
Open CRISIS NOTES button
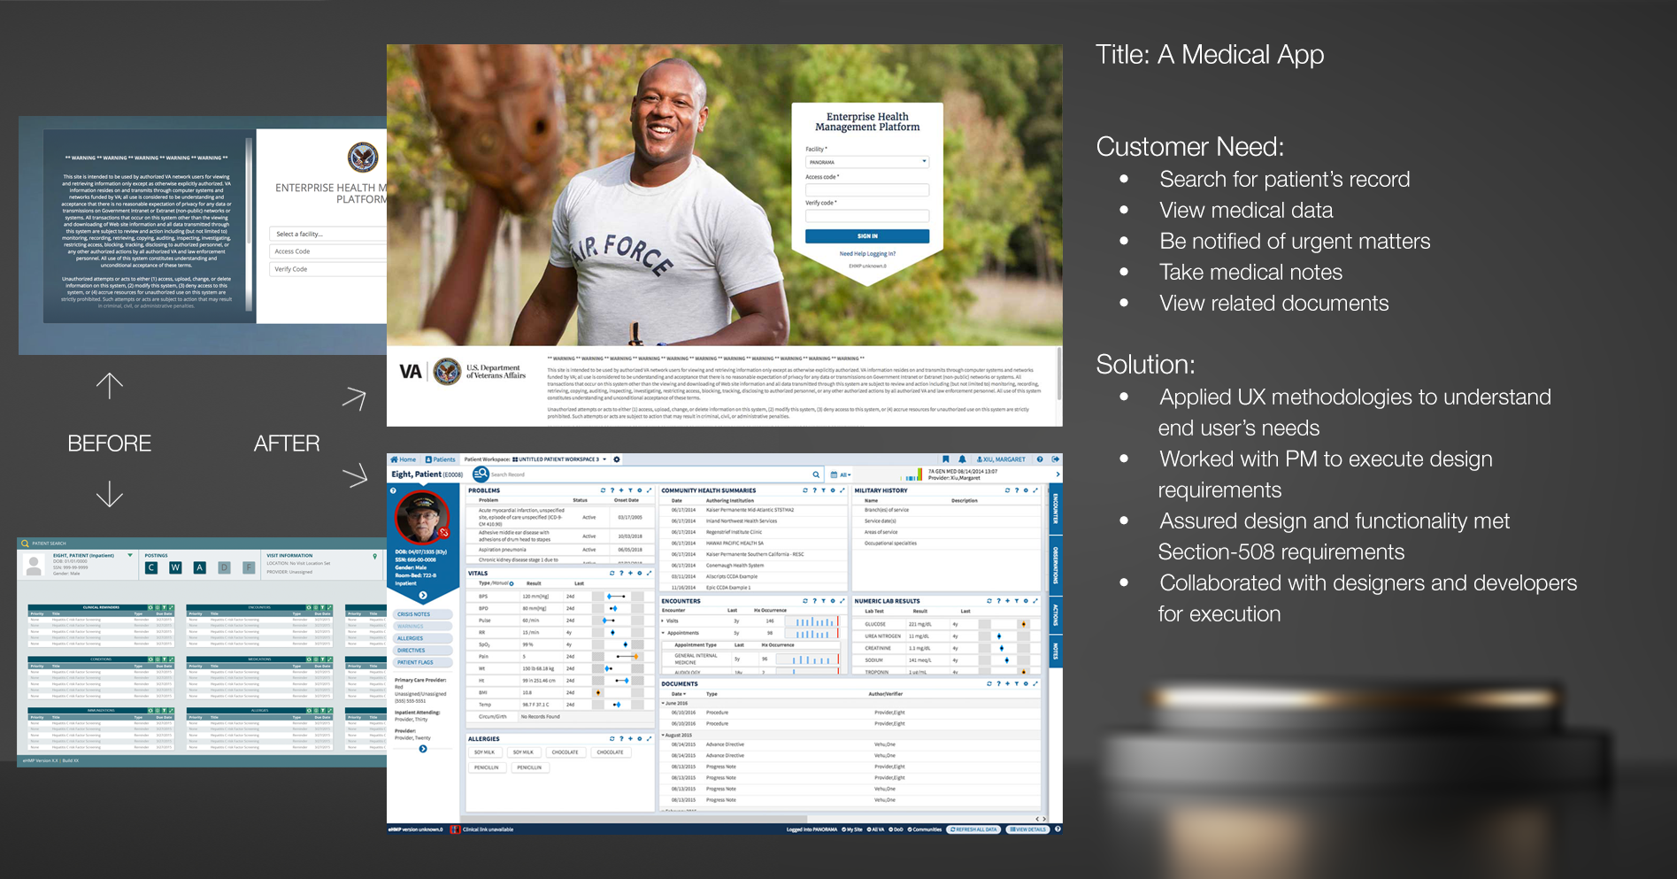(x=422, y=614)
